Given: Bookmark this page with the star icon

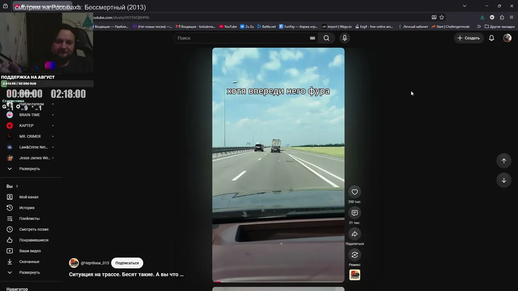Looking at the screenshot, I should (x=442, y=17).
